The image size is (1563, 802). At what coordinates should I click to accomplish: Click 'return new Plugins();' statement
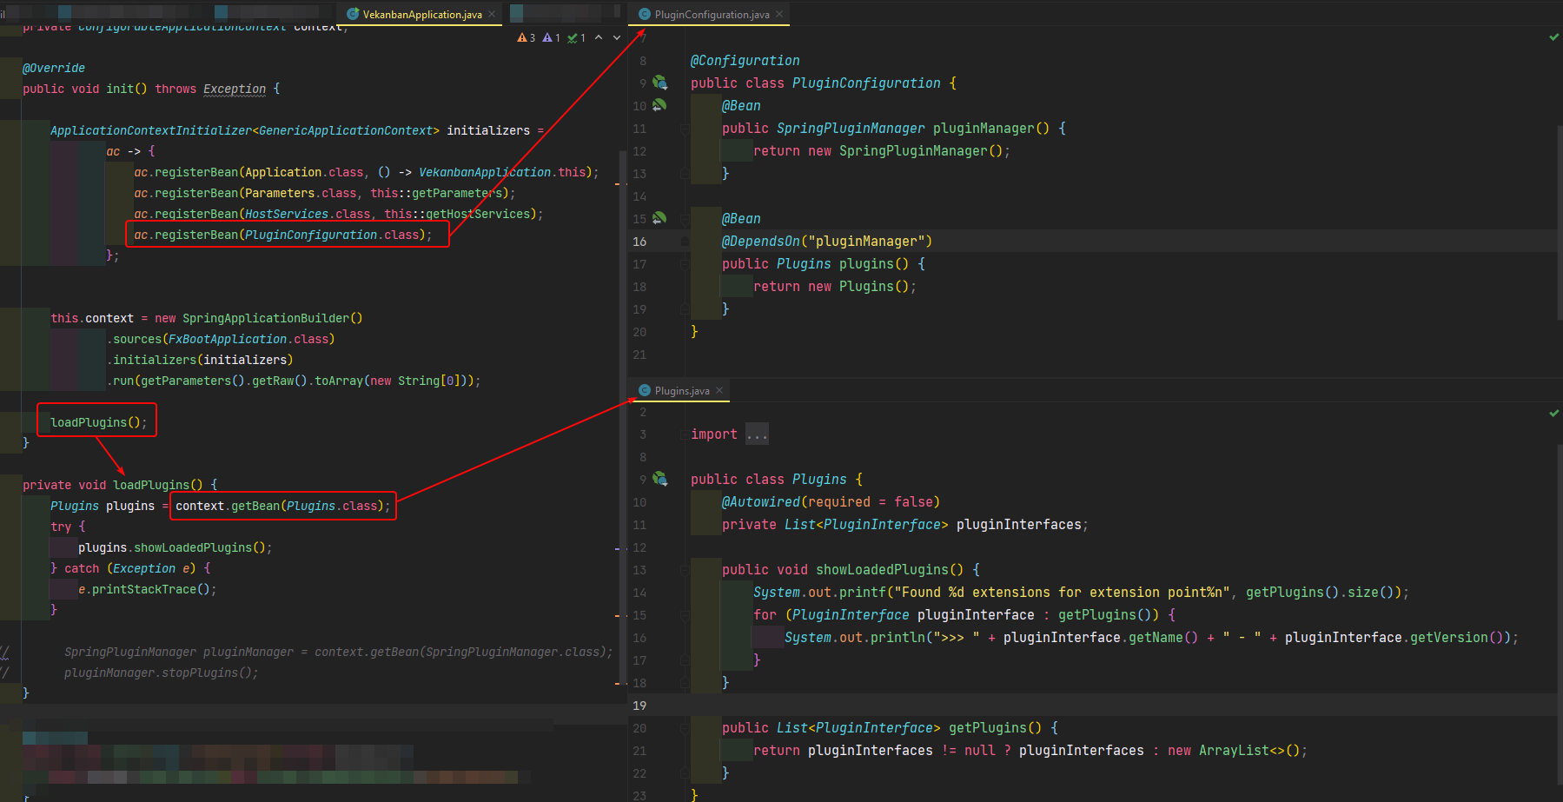coord(835,287)
